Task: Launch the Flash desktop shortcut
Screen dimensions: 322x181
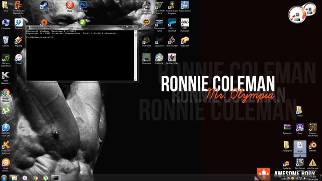Action: [69, 6]
